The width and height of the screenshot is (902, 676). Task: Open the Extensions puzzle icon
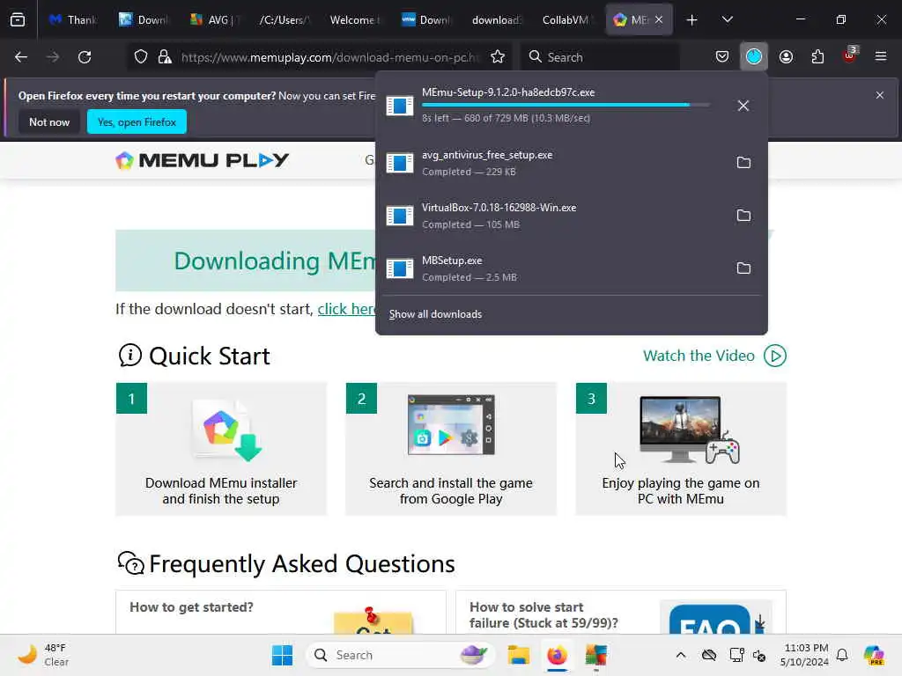tap(817, 57)
